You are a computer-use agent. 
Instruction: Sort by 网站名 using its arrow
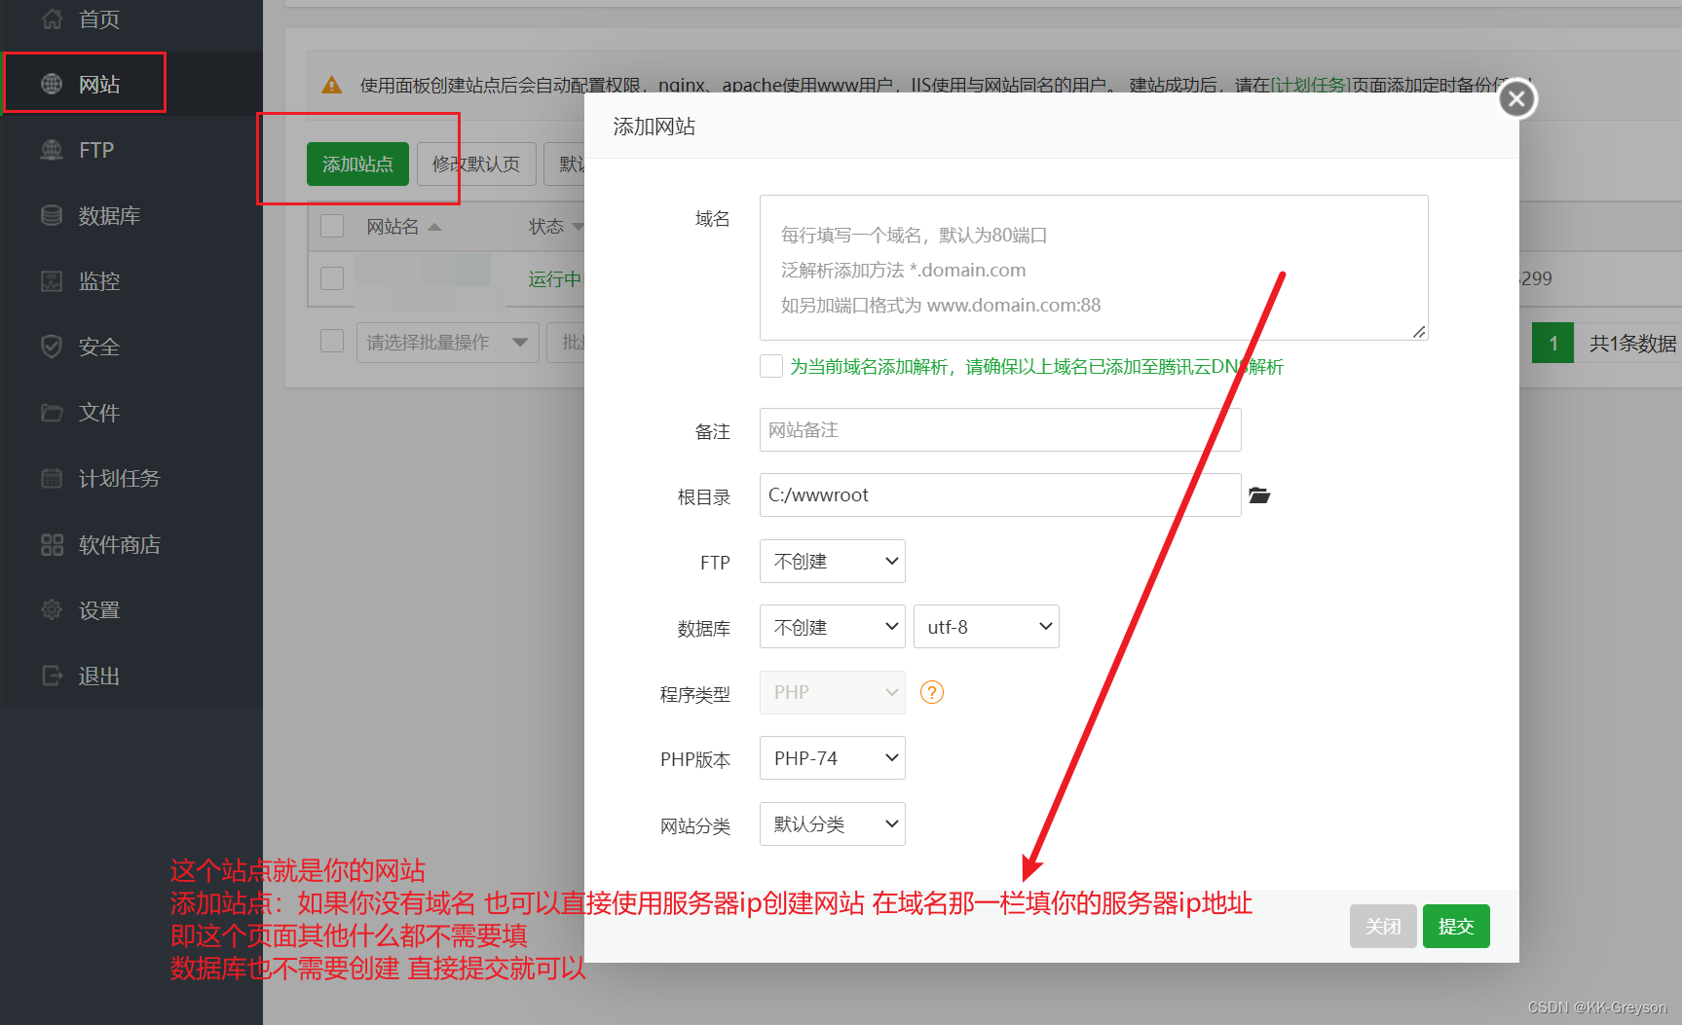pyautogui.click(x=434, y=227)
